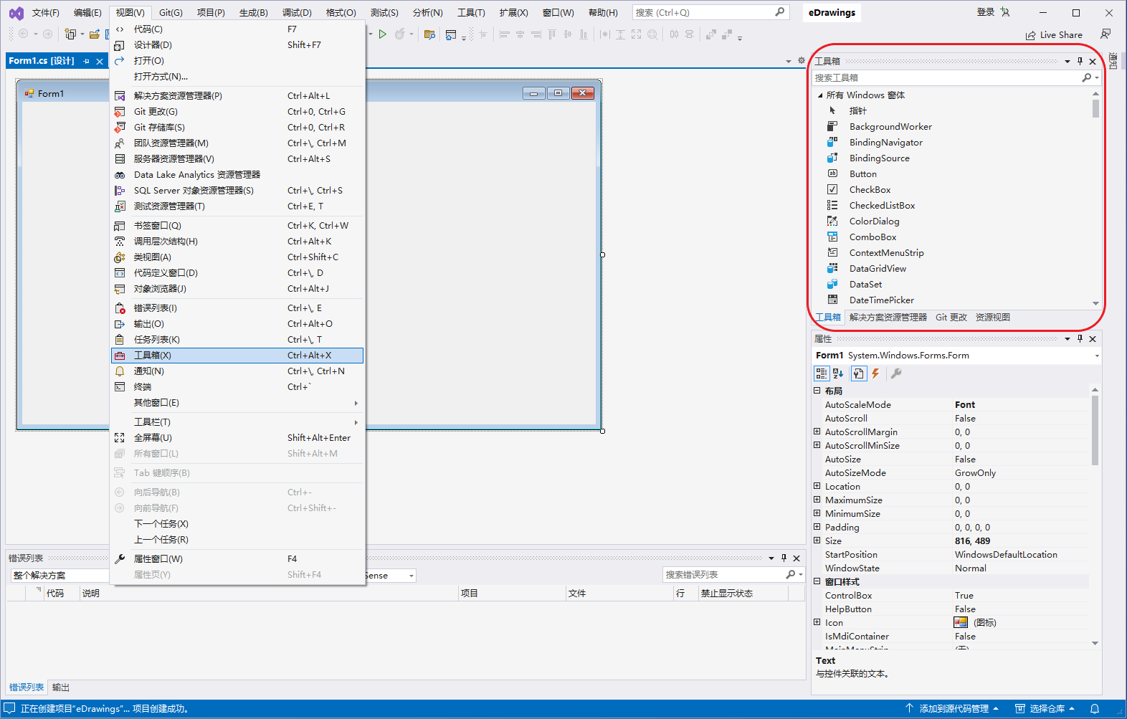Open the Form1 object selector dropdown in Properties
Viewport: 1127px width, 719px height.
1096,356
